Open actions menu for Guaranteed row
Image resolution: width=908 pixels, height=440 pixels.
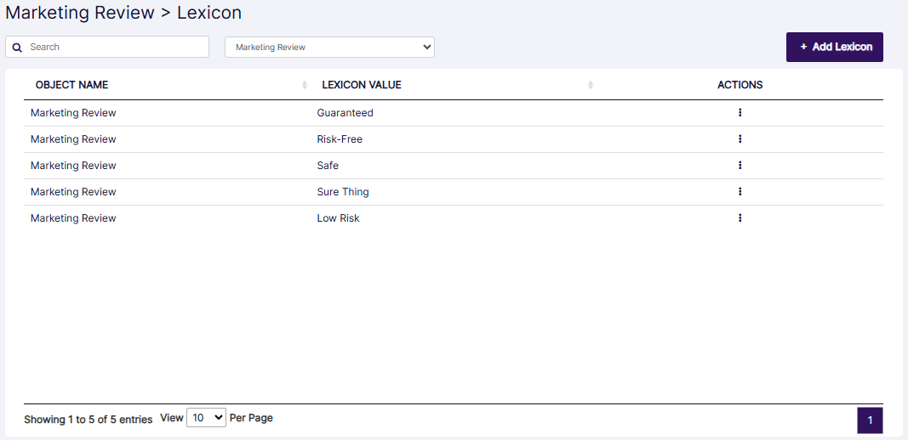click(740, 113)
